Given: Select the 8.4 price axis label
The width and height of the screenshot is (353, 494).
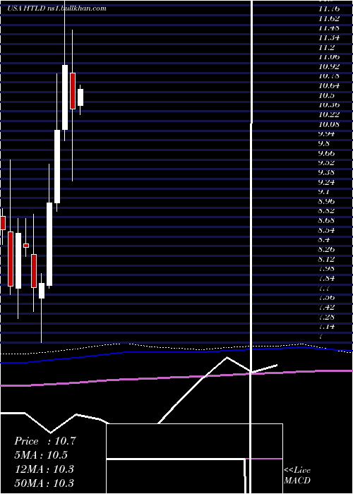Looking at the screenshot, I should coord(324,240).
